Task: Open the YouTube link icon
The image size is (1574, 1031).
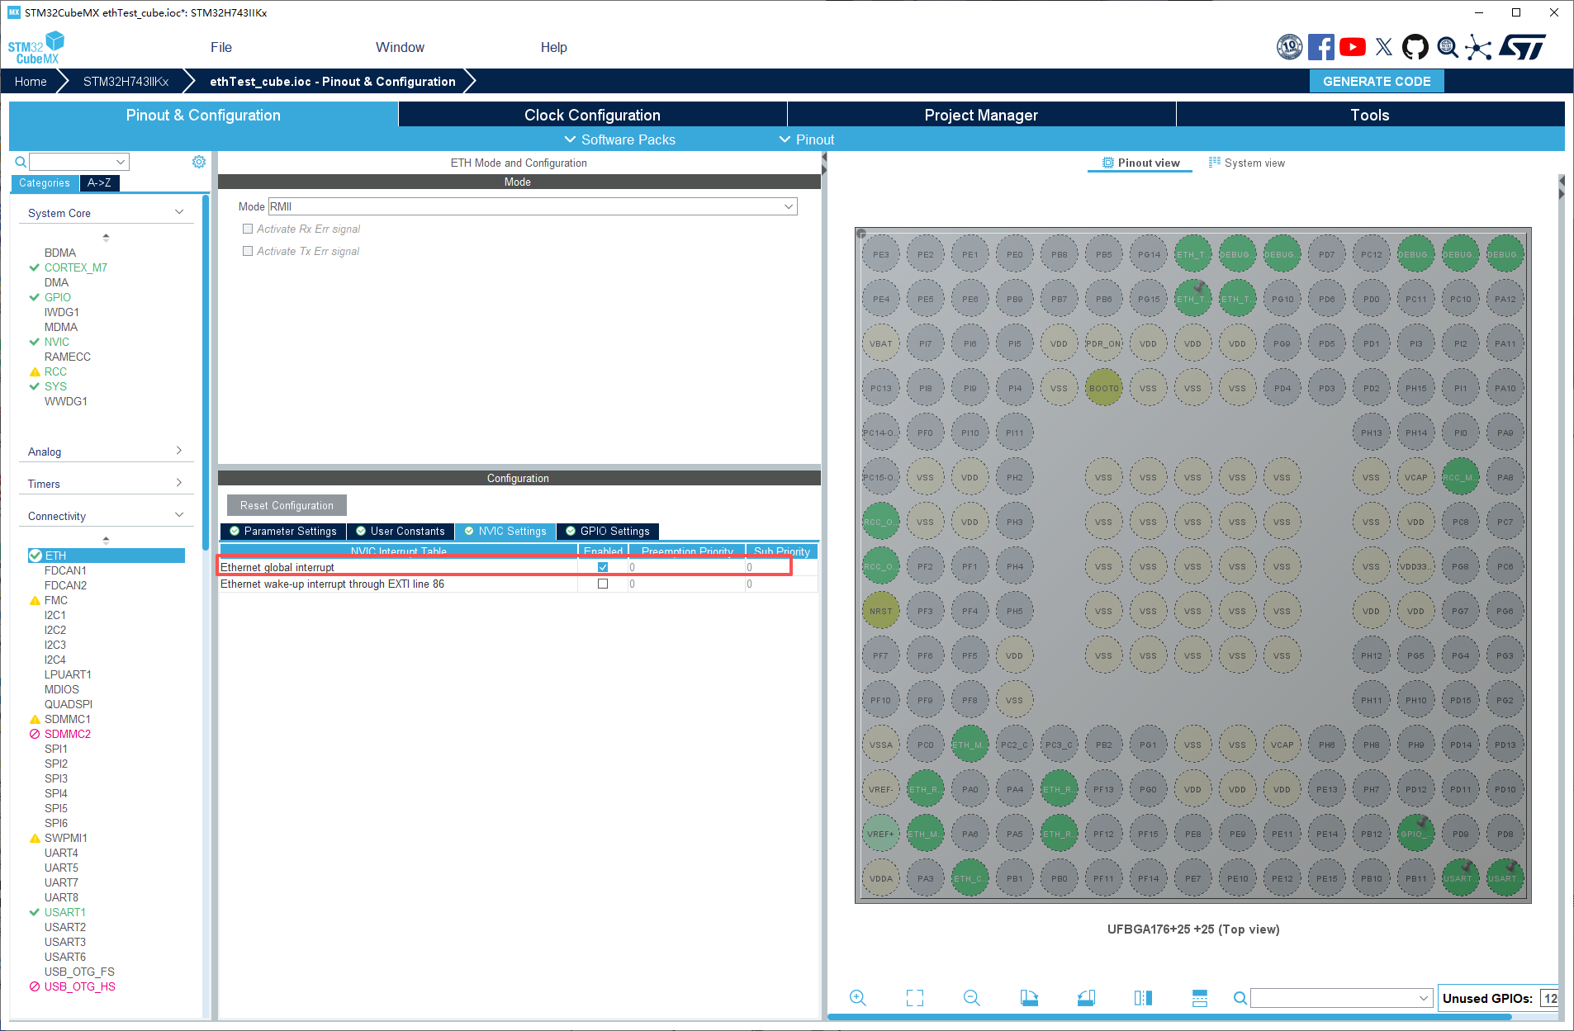Action: tap(1353, 47)
